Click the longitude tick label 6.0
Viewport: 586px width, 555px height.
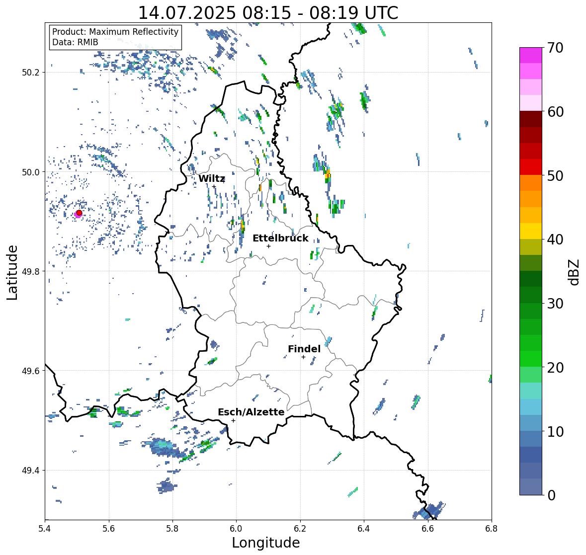pos(236,529)
